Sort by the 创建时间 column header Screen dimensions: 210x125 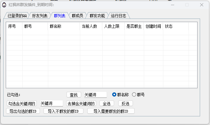153,26
